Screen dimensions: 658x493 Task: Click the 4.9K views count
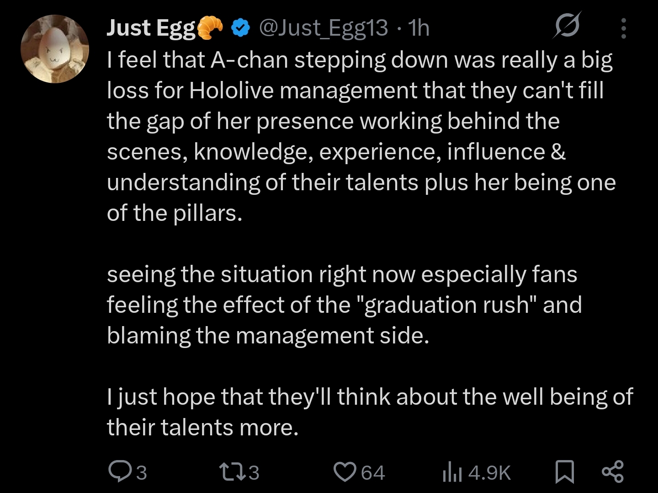(x=489, y=473)
